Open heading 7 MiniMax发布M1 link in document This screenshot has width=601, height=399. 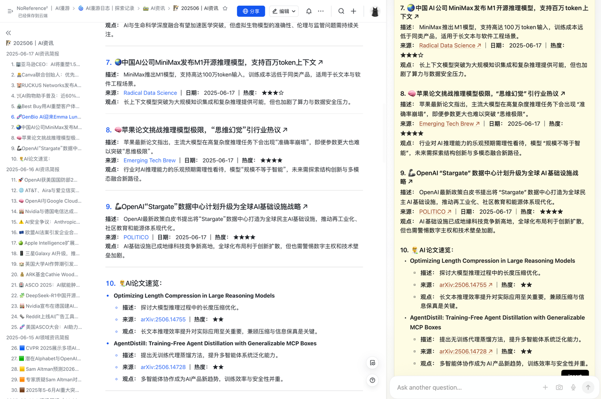pos(219,62)
